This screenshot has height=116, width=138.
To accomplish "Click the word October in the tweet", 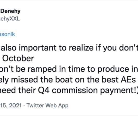I will [18, 58].
